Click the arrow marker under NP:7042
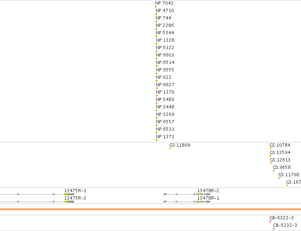301x231 pixels. (156, 7)
